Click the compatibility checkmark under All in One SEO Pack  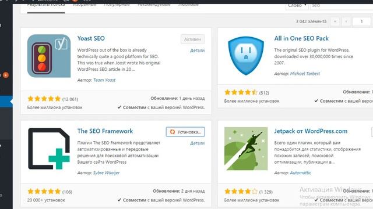point(316,100)
